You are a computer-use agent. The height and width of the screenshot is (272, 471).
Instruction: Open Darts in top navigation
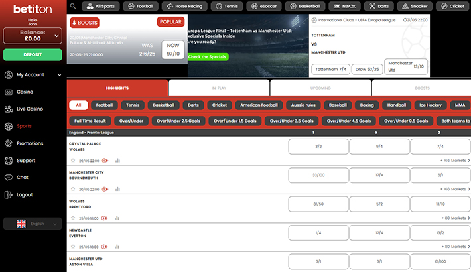pos(379,6)
